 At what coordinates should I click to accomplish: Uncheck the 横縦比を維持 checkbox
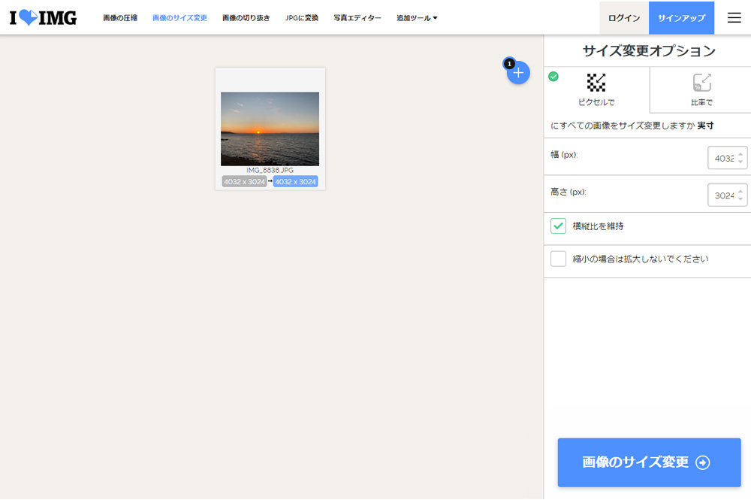pos(558,226)
